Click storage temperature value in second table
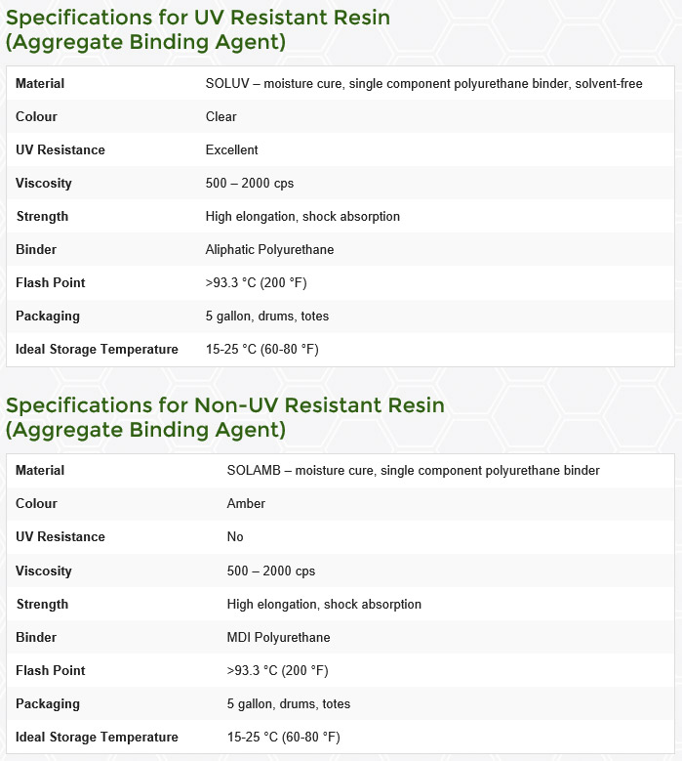This screenshot has width=682, height=761. coord(284,738)
